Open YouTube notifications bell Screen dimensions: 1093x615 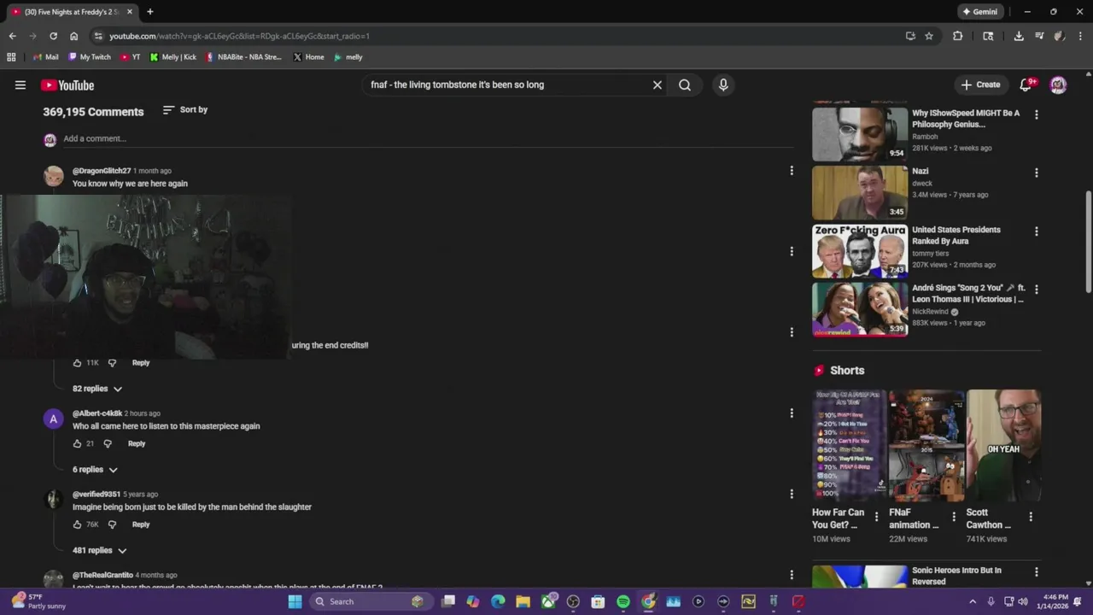1026,85
